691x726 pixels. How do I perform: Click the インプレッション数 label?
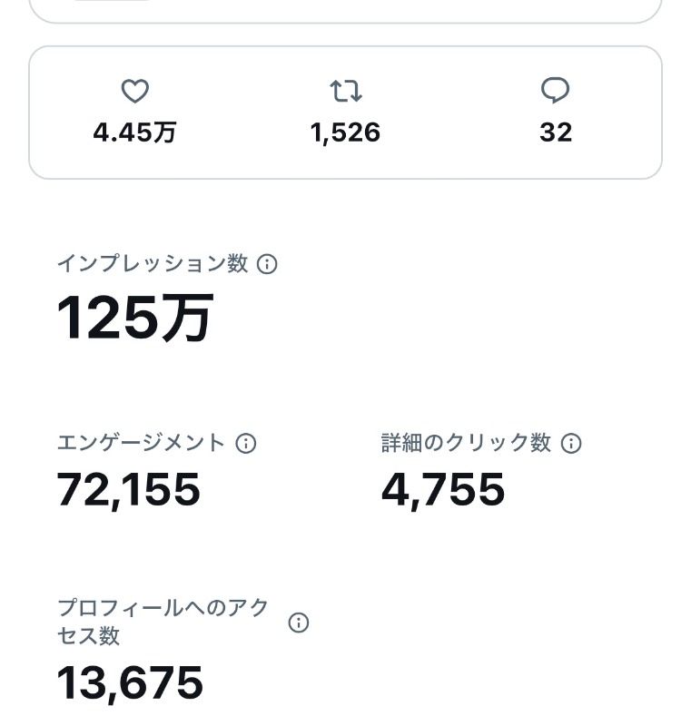click(x=153, y=263)
